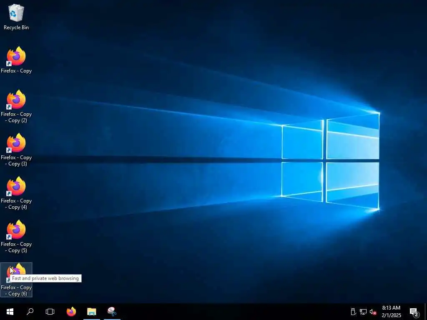Select the Recycle Bin desktop icon
The width and height of the screenshot is (427, 320).
(16, 17)
